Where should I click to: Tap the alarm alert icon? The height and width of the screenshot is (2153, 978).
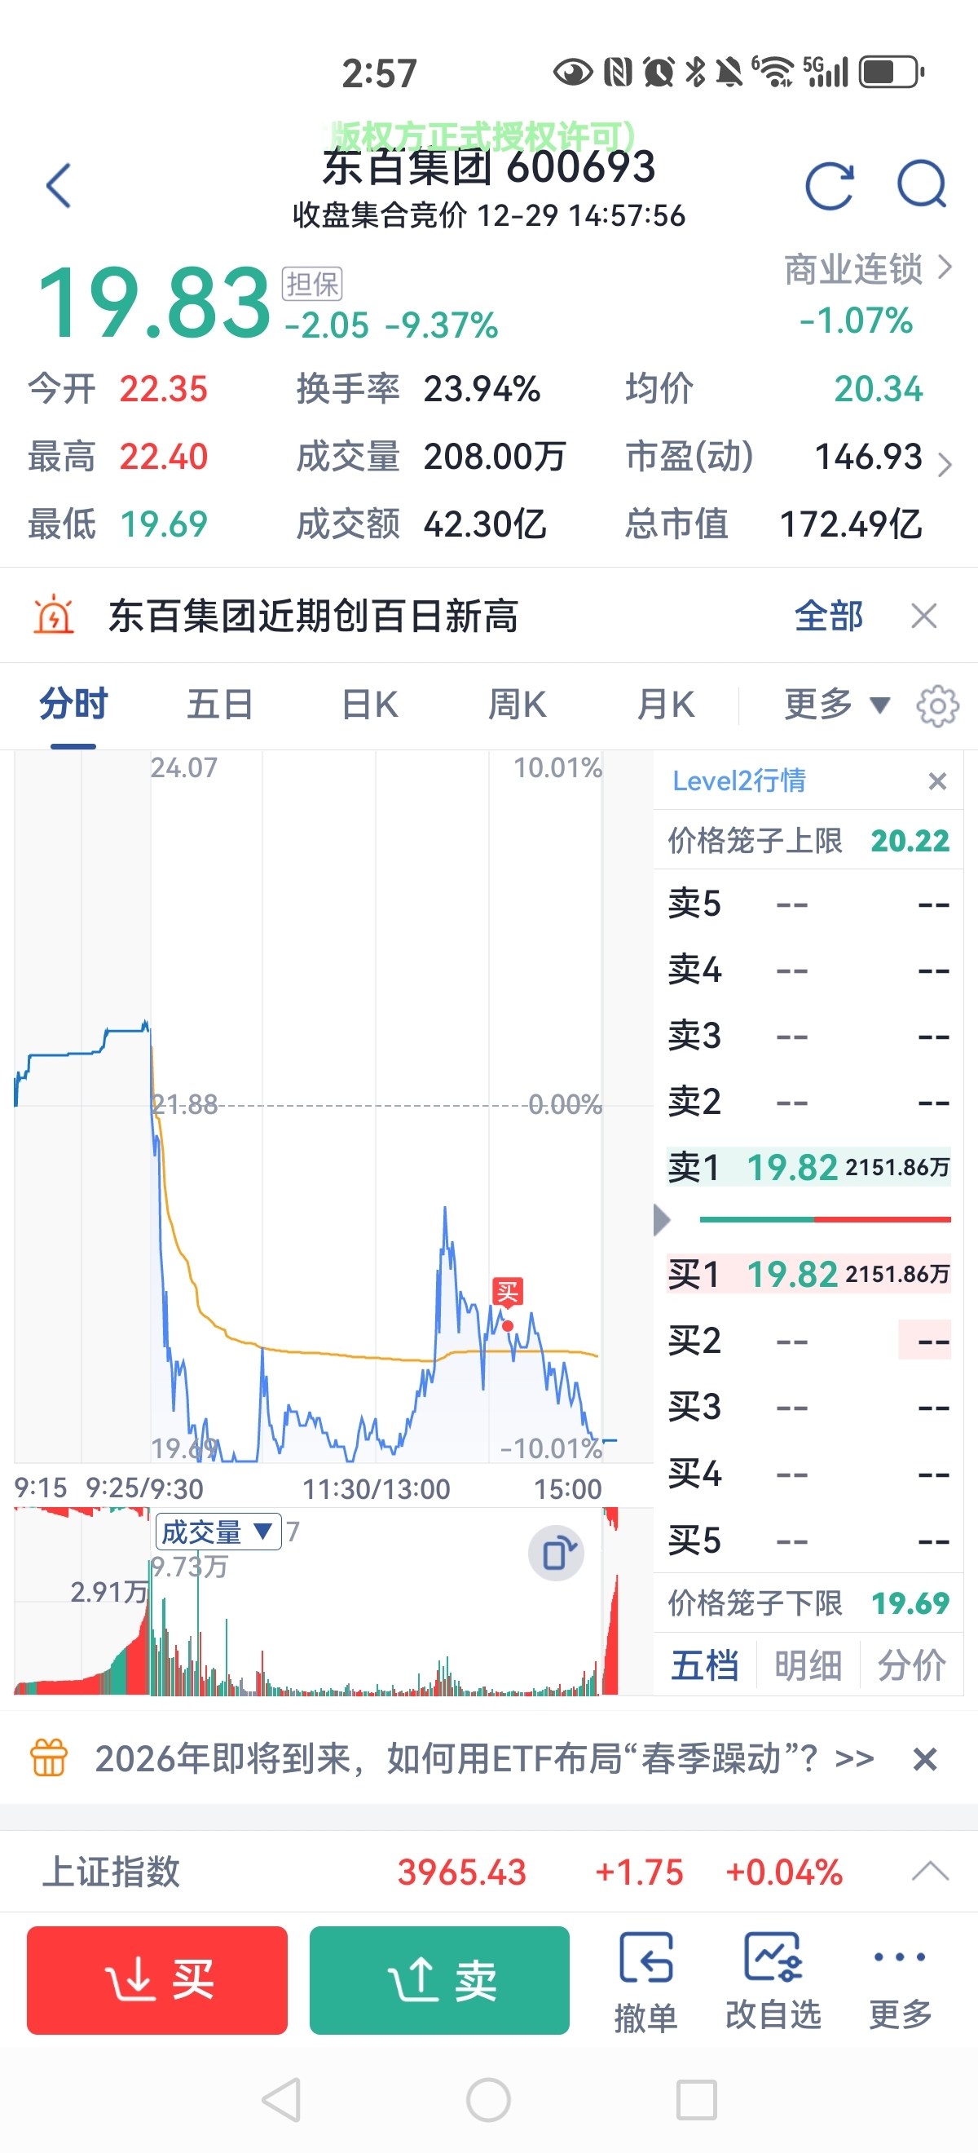54,615
